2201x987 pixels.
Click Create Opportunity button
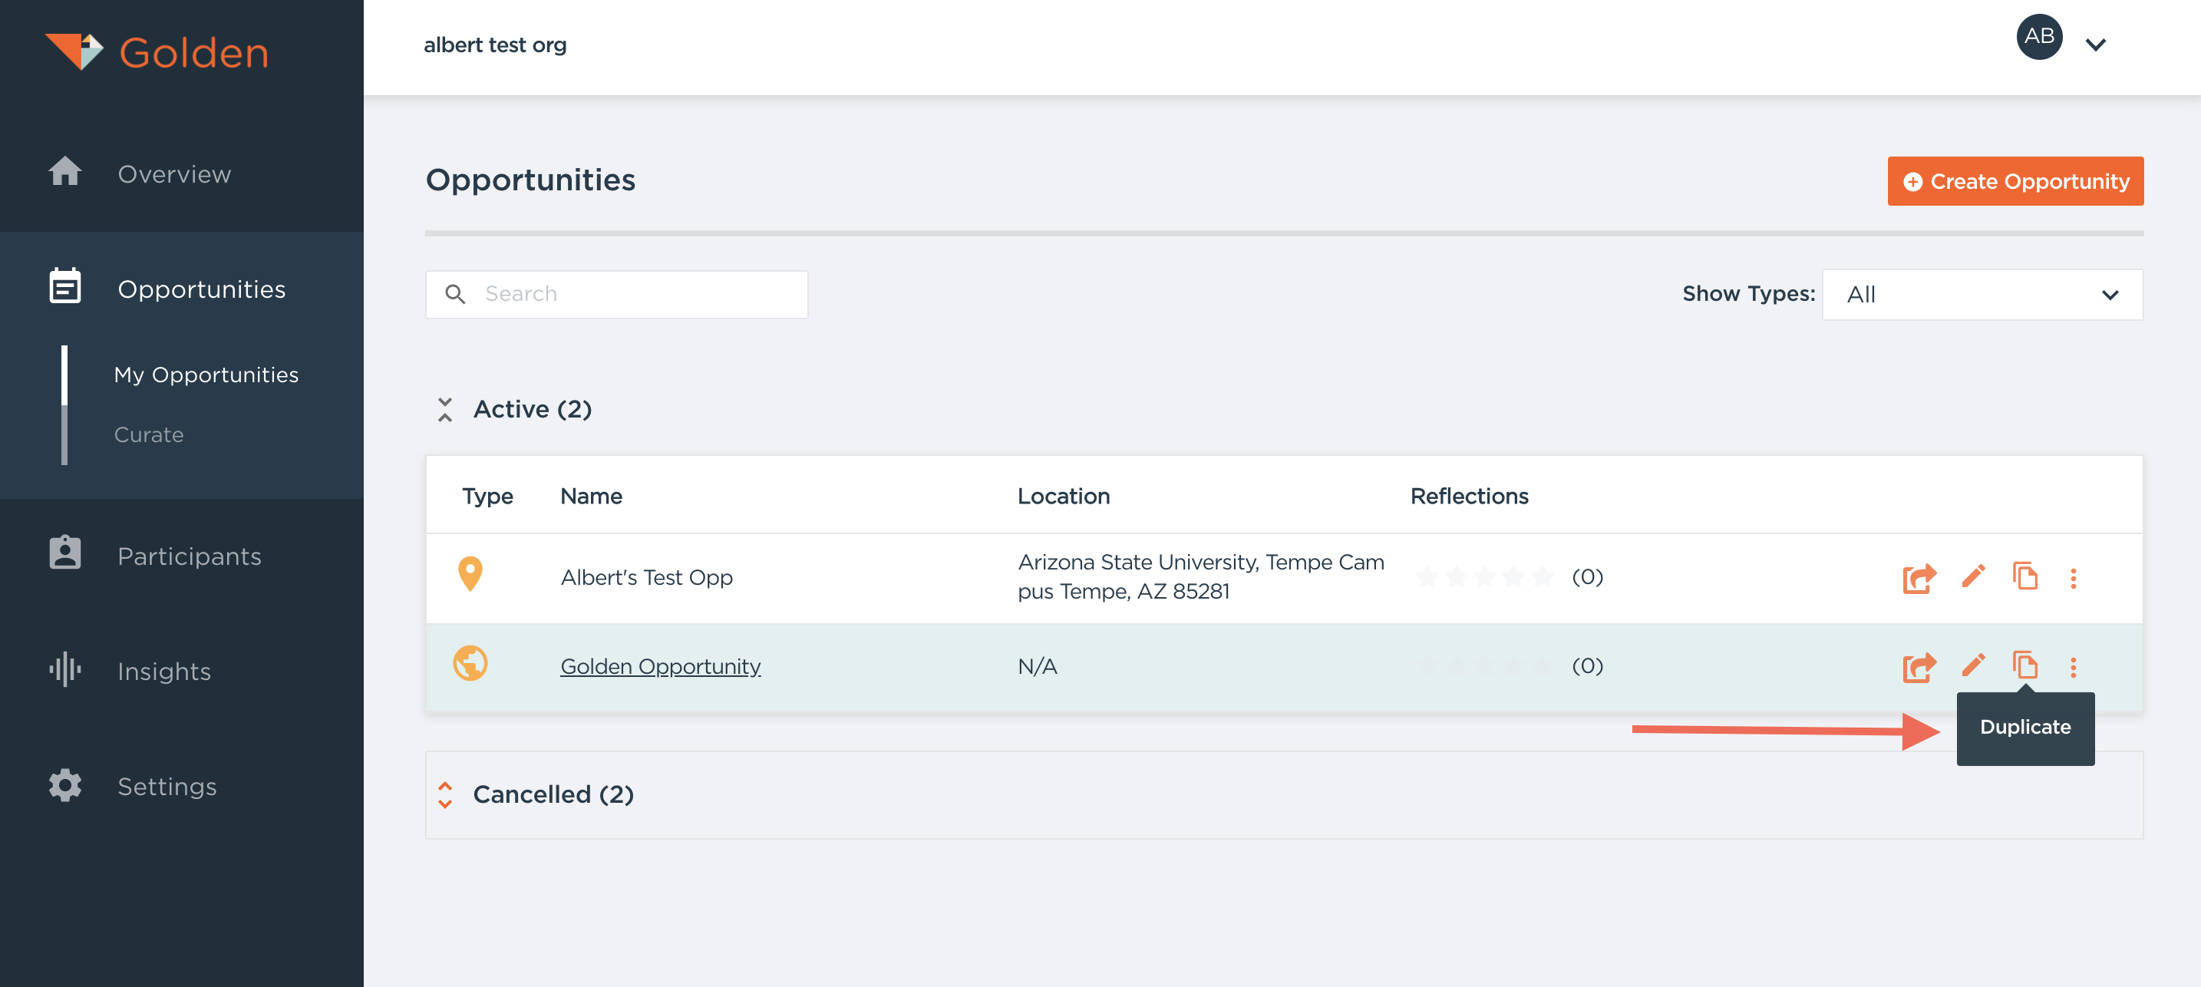(x=2015, y=181)
